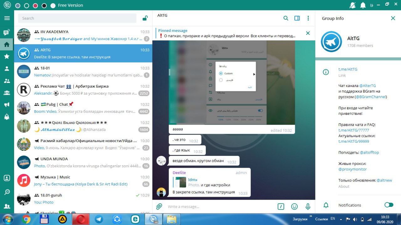Open the Pubg | Chat group
The height and width of the screenshot is (225, 401).
click(x=83, y=108)
